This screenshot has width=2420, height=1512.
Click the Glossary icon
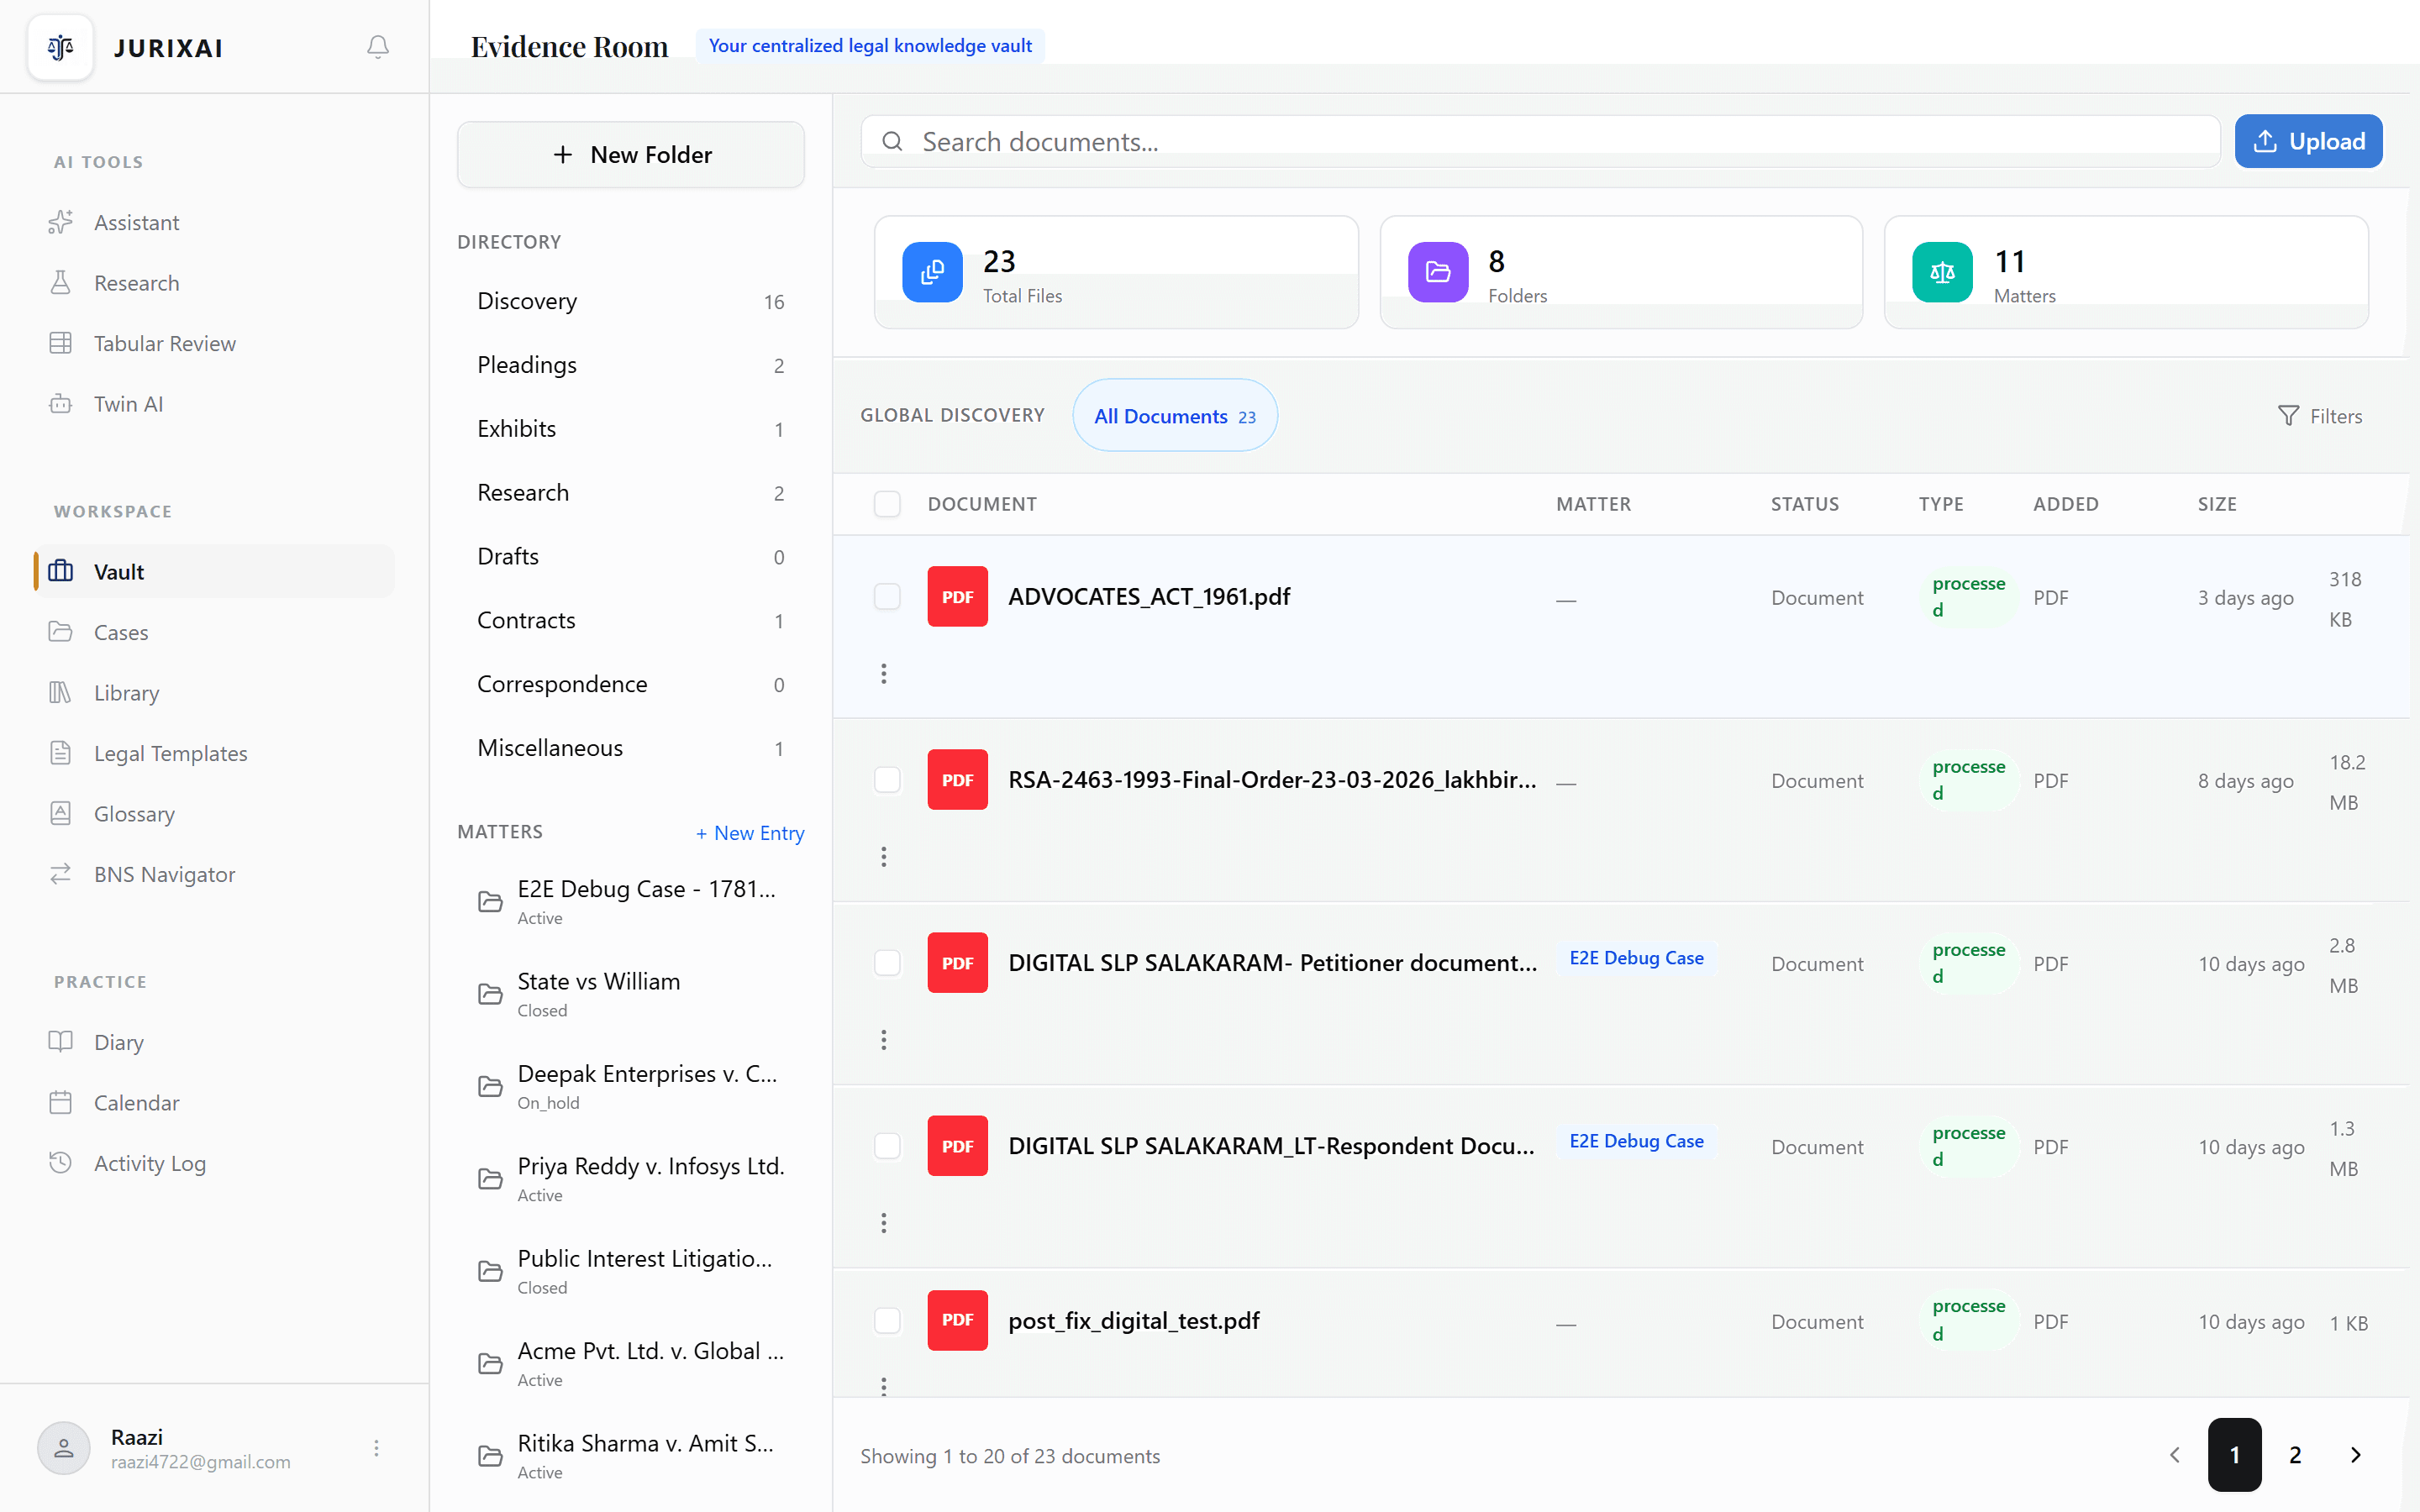(x=61, y=813)
